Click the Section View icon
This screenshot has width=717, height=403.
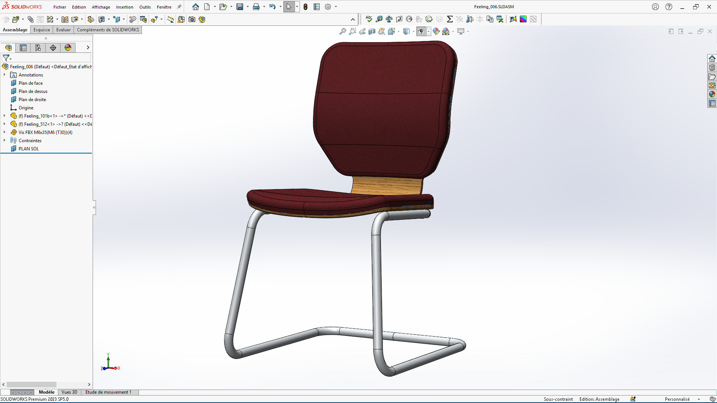pyautogui.click(x=372, y=31)
